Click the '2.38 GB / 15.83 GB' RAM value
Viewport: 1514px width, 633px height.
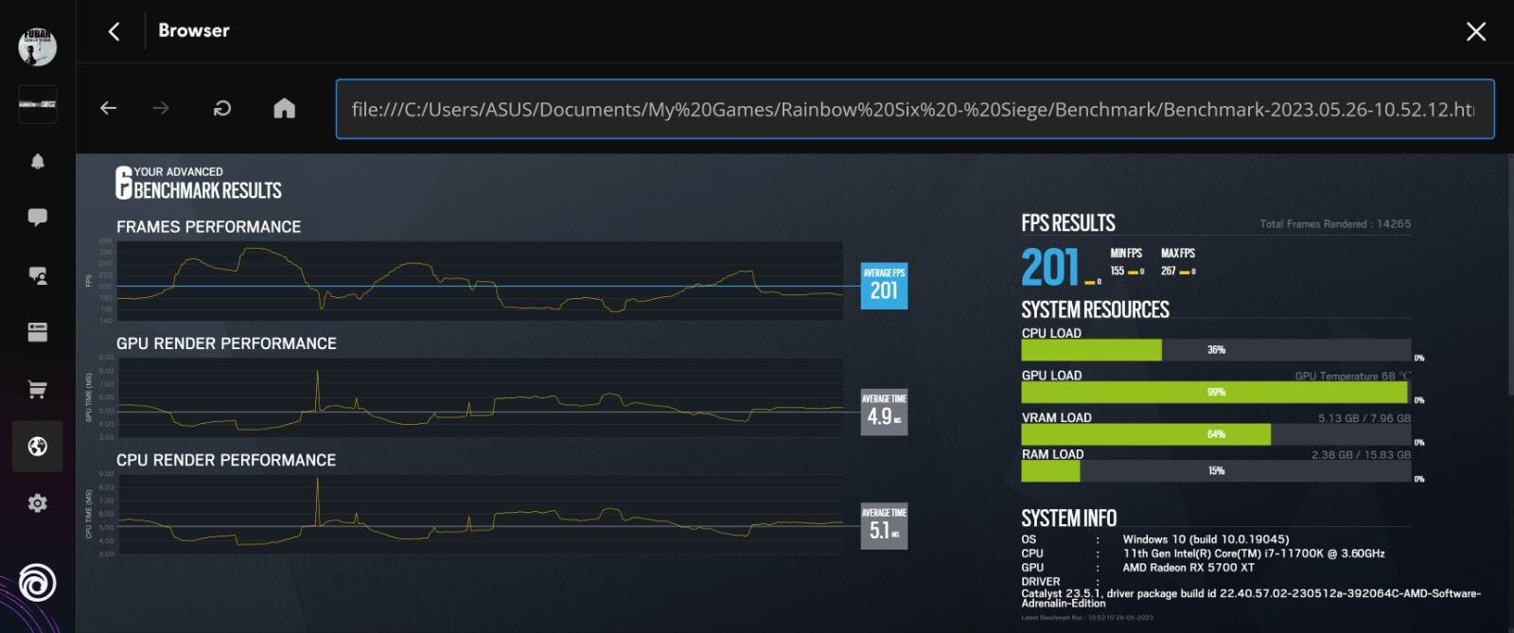[1361, 455]
